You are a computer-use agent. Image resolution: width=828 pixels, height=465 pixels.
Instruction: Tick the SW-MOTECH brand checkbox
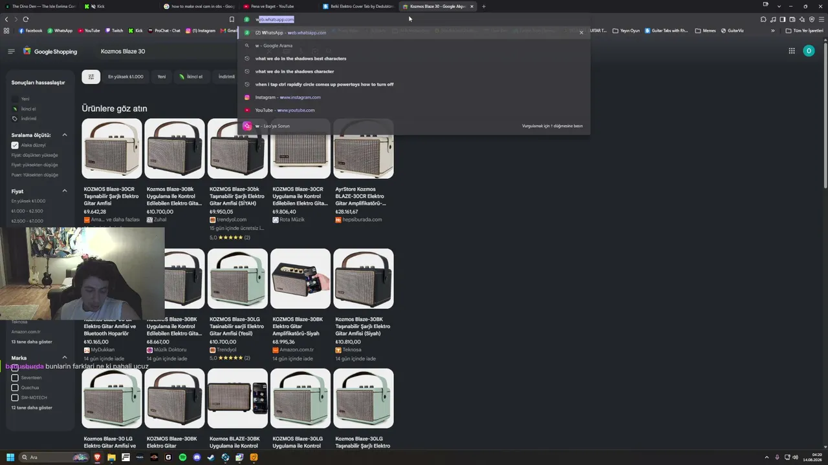(x=15, y=398)
